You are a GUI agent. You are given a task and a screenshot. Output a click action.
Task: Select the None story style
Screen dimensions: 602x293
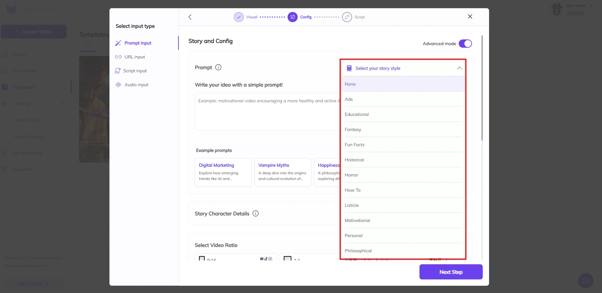click(403, 84)
